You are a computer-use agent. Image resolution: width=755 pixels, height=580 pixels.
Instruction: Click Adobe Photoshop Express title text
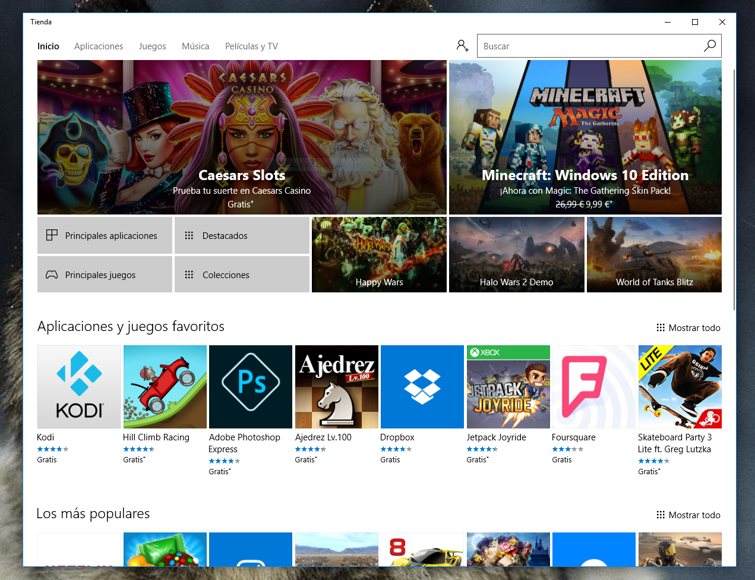[244, 443]
